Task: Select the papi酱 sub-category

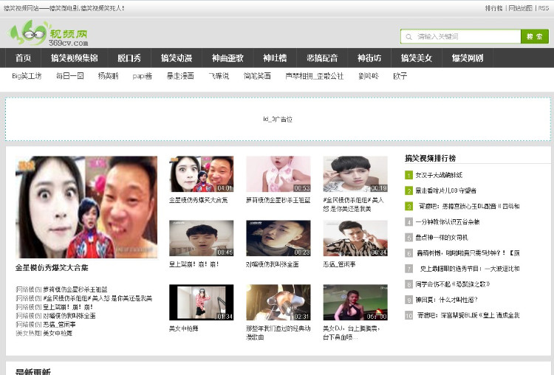Action: click(143, 76)
